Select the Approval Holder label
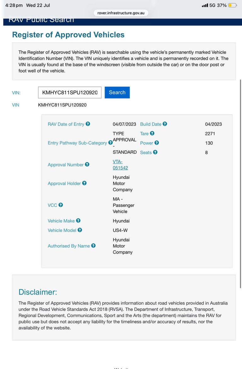The width and height of the screenshot is (242, 369). (x=64, y=183)
